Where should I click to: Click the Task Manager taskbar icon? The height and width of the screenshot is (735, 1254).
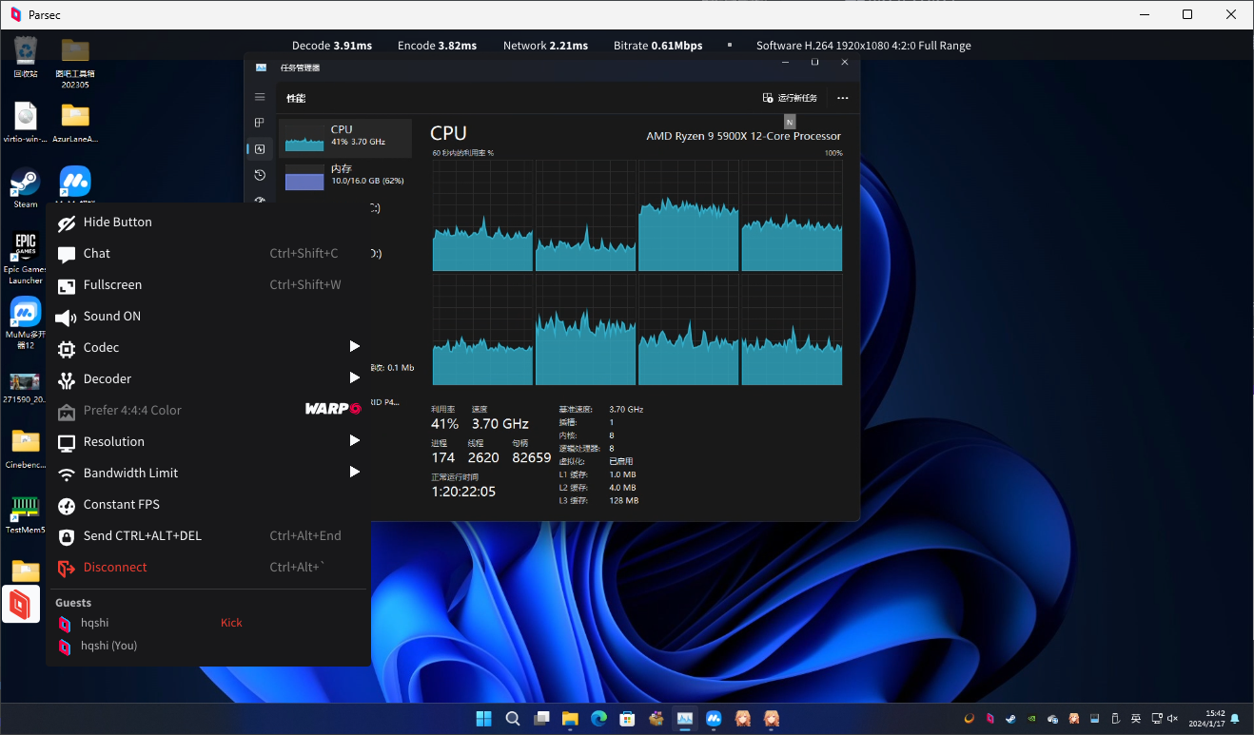pos(684,719)
